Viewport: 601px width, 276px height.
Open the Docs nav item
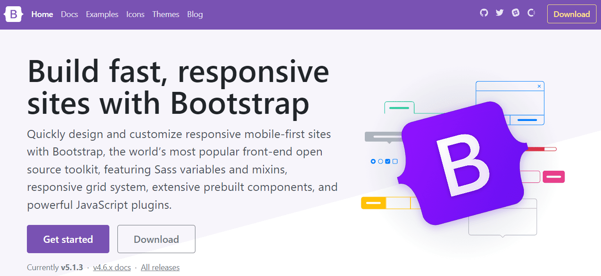[69, 14]
